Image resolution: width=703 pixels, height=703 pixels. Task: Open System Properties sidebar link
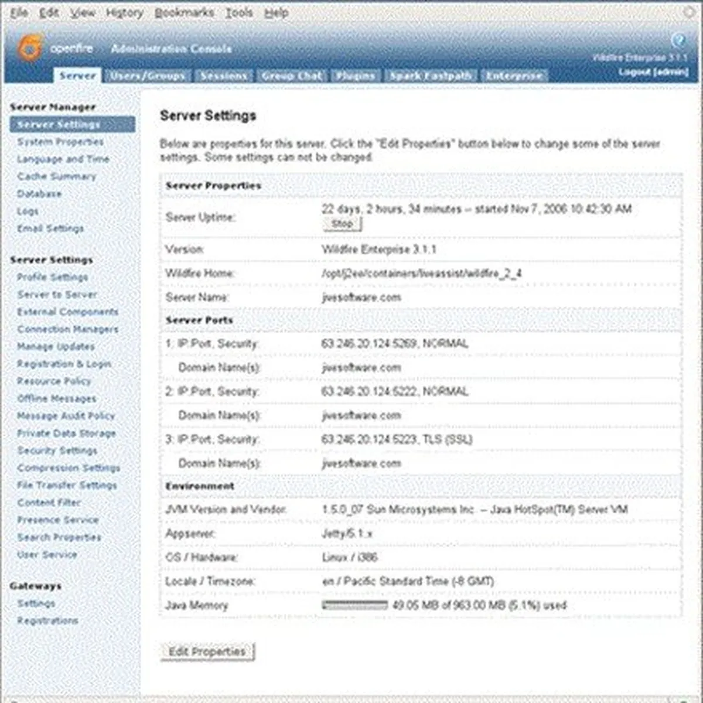point(60,142)
